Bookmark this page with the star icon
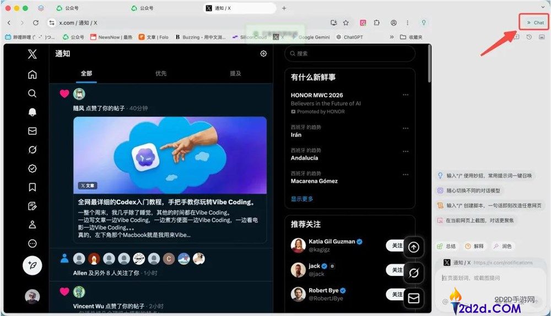The width and height of the screenshot is (551, 316). point(346,23)
